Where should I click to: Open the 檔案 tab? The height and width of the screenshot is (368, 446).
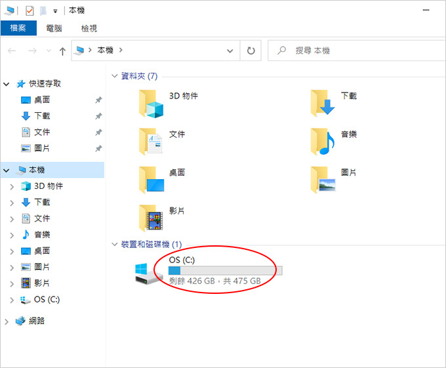coord(18,28)
